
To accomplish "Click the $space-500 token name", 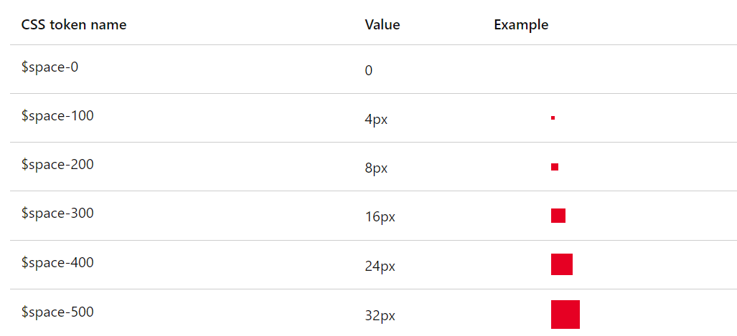I will pyautogui.click(x=57, y=312).
